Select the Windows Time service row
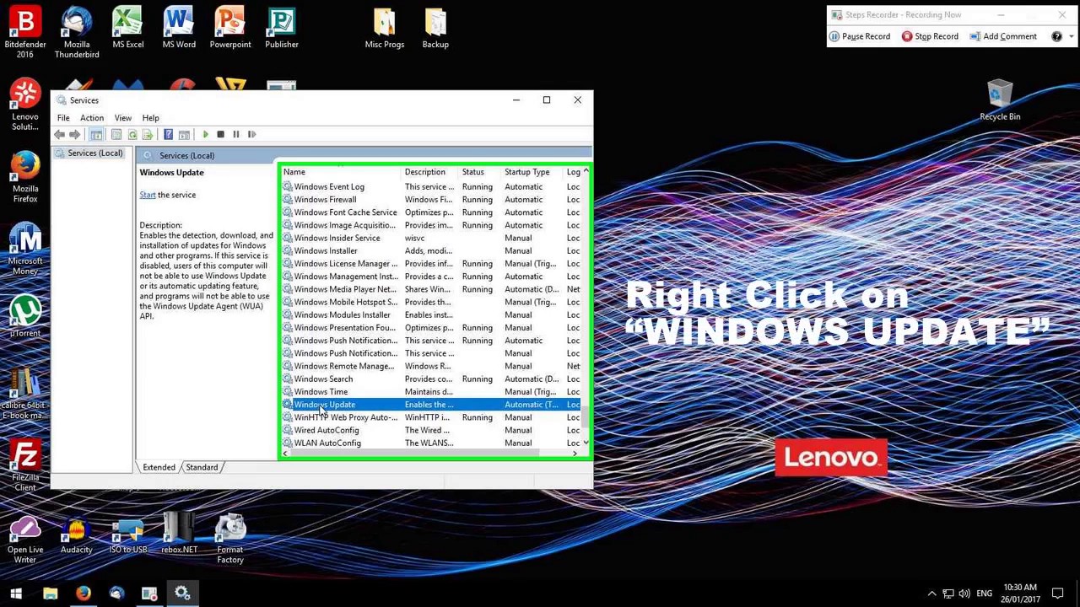 coord(430,392)
